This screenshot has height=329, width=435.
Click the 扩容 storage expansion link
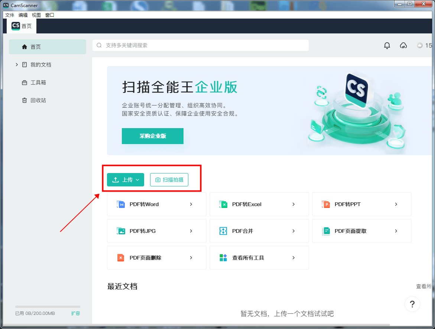(x=75, y=313)
